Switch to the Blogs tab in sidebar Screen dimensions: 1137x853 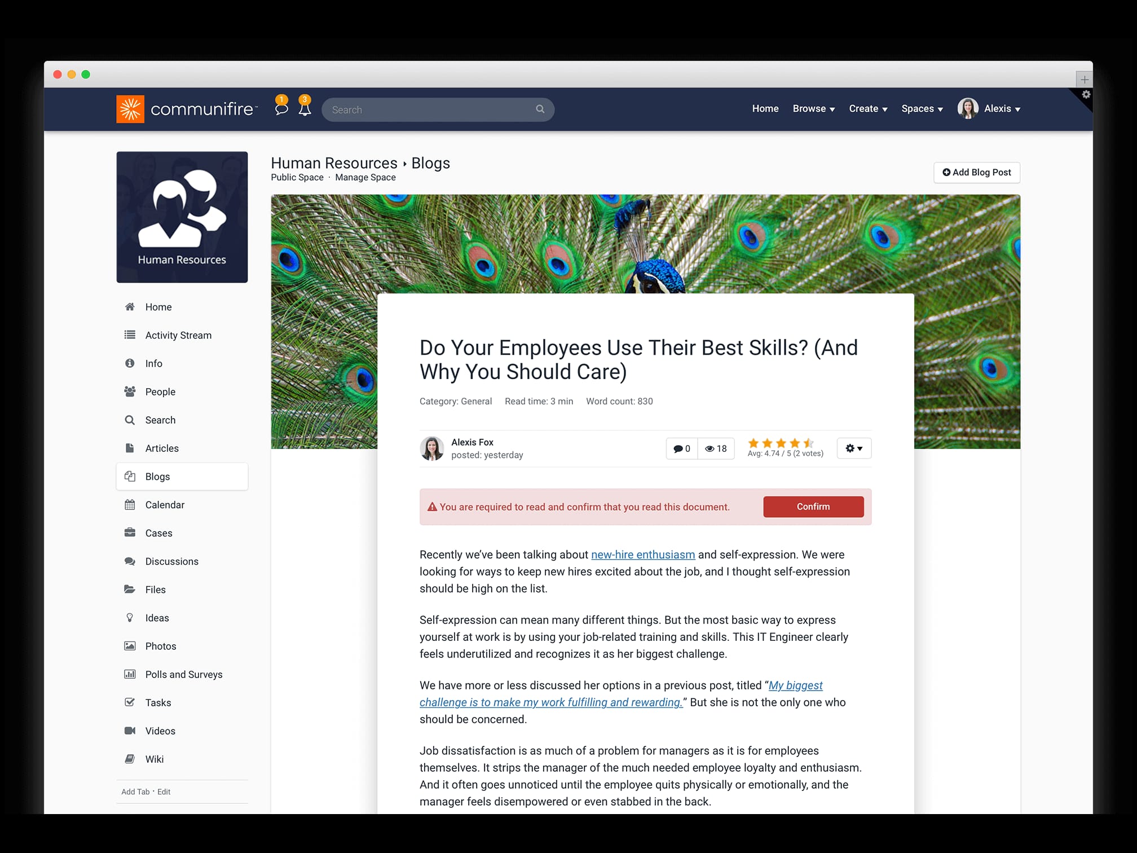[x=157, y=476]
